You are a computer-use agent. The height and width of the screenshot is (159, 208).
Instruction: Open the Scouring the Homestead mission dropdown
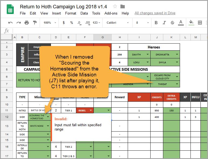(x=48, y=117)
